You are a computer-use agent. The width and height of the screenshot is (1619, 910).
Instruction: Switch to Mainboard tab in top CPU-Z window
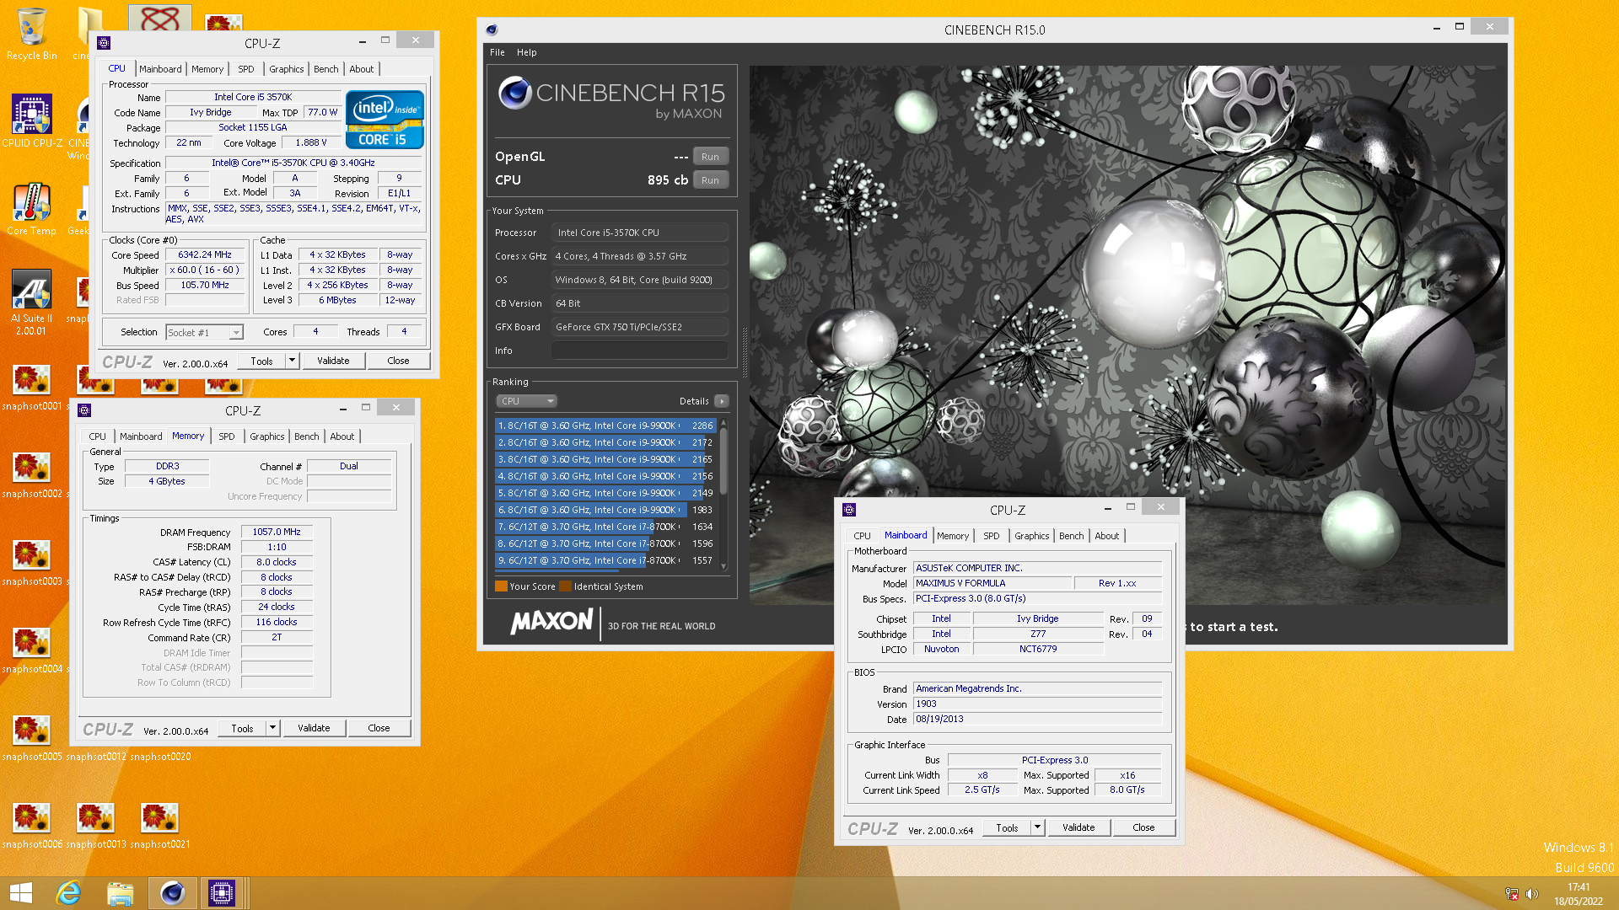(x=160, y=69)
